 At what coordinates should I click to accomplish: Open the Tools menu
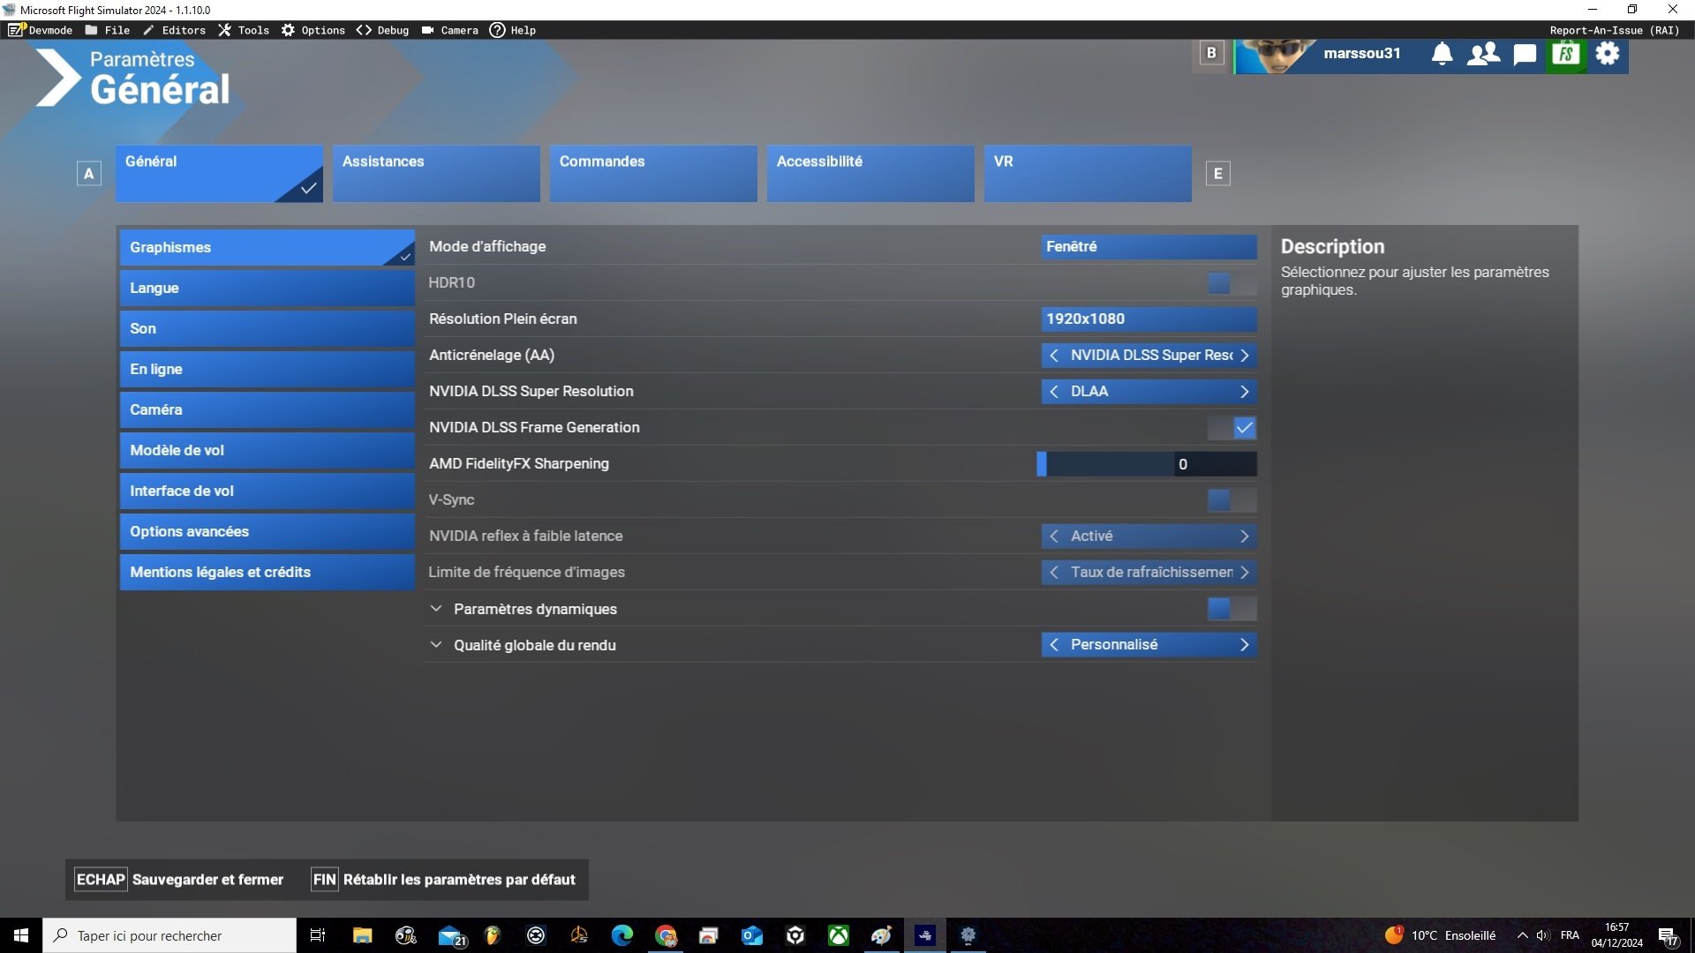click(x=244, y=30)
